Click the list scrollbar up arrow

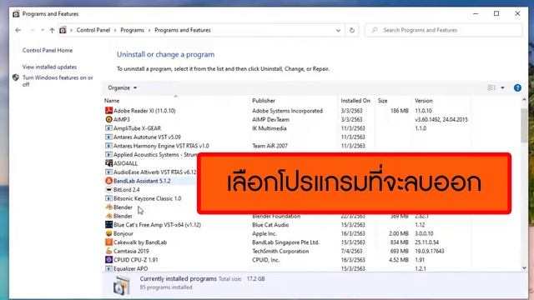point(524,100)
